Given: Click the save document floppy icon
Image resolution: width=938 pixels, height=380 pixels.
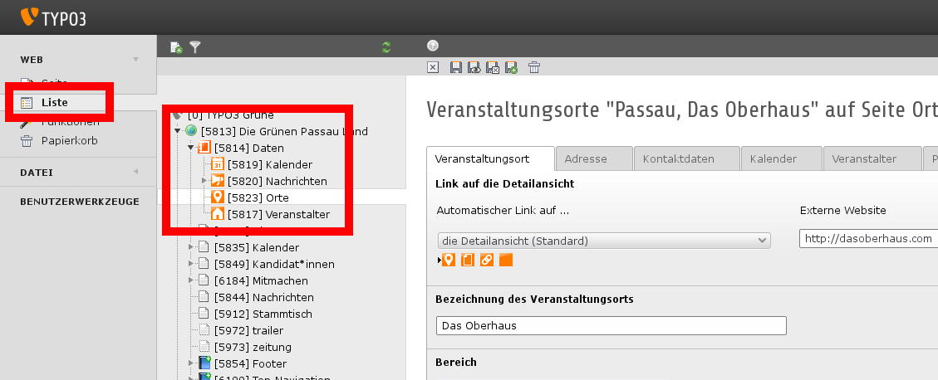Looking at the screenshot, I should click(455, 67).
